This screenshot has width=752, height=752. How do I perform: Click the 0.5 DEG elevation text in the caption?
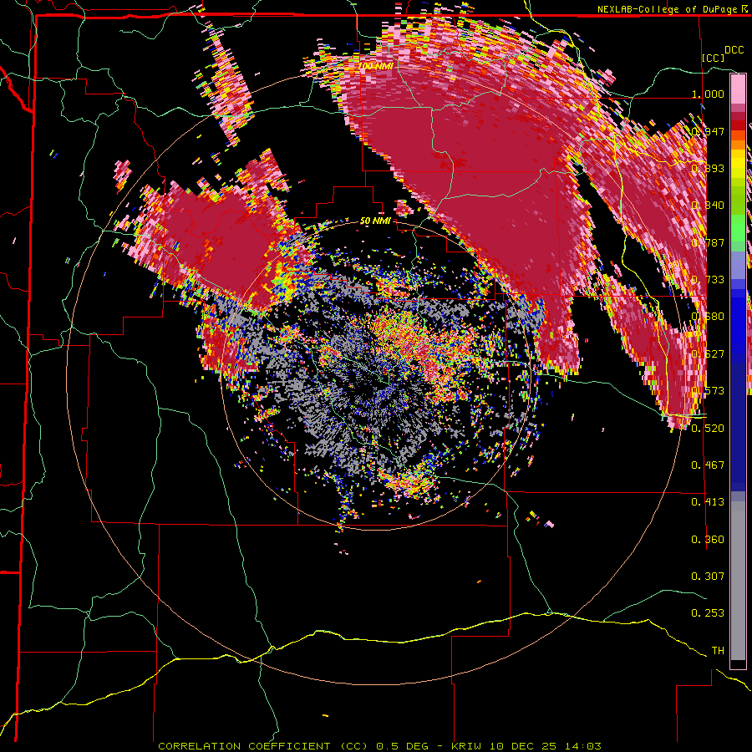click(x=402, y=746)
